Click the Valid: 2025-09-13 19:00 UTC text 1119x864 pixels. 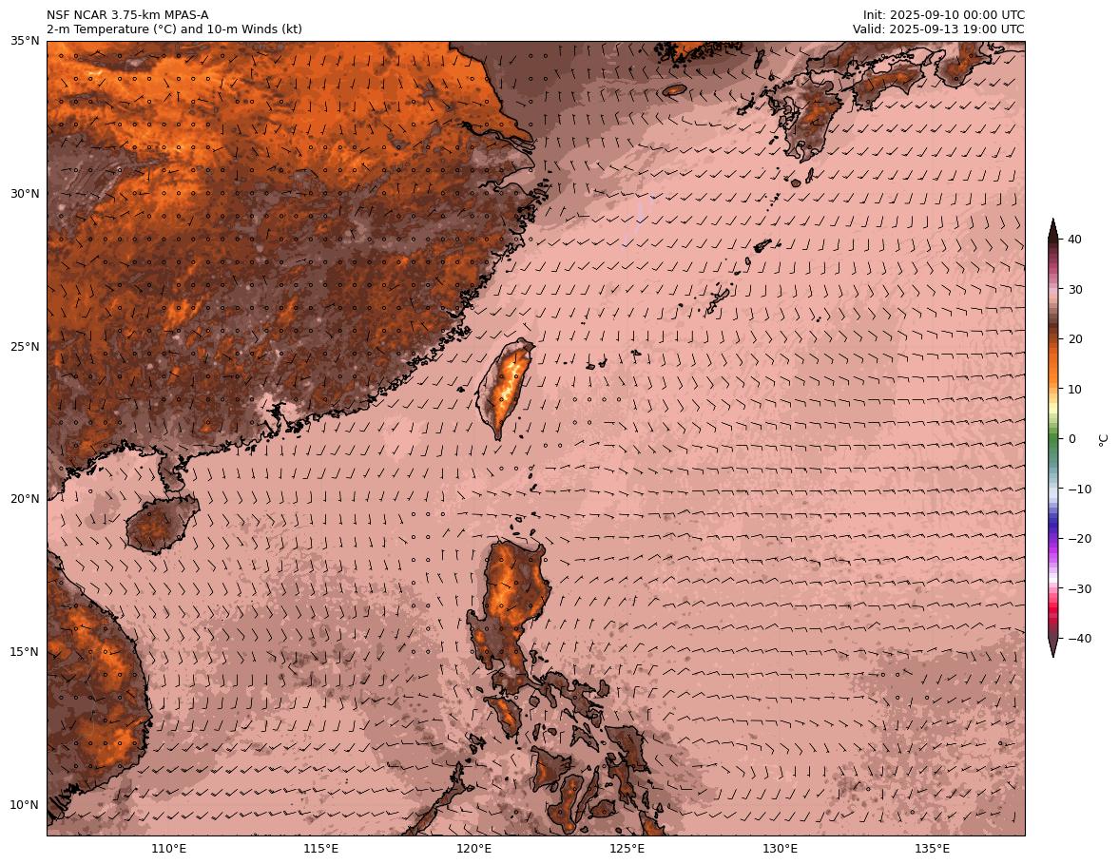[938, 29]
